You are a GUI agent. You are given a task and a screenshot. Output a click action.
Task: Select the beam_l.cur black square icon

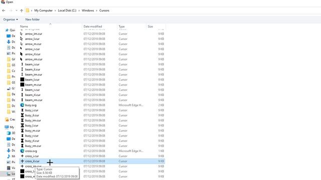point(22,79)
